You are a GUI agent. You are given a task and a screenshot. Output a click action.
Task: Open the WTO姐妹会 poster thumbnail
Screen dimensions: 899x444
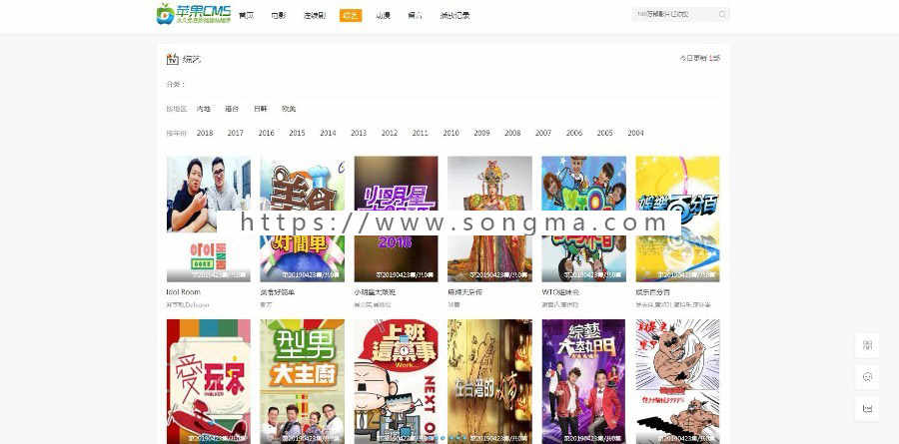click(x=583, y=219)
